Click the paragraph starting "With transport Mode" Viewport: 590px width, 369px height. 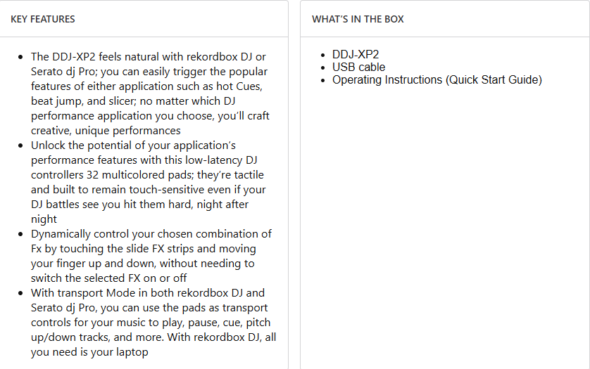[x=151, y=322]
